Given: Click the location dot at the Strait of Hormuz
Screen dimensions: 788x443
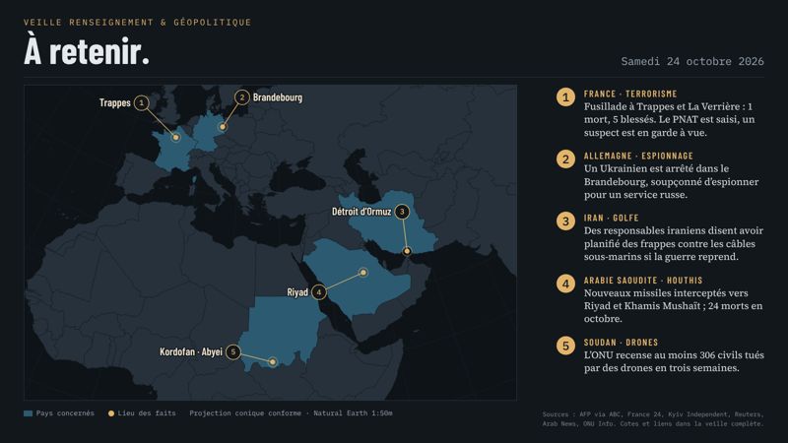Looking at the screenshot, I should click(x=407, y=251).
